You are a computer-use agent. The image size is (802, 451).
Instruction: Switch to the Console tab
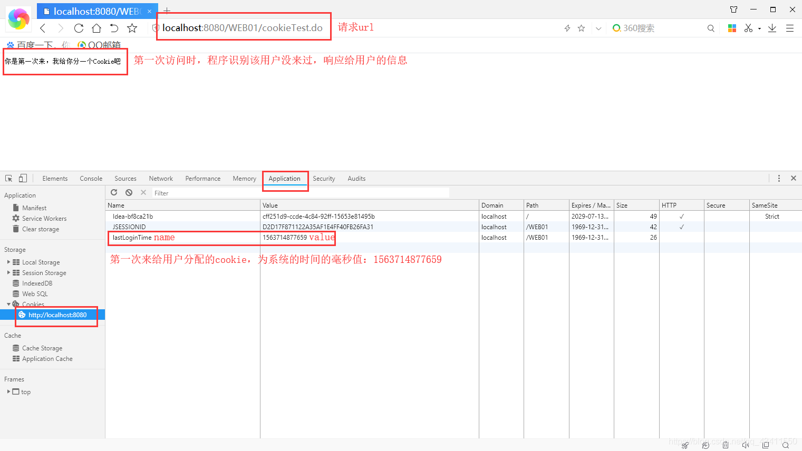pos(91,179)
